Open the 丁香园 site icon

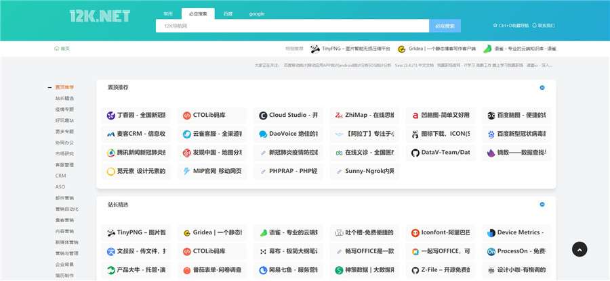pyautogui.click(x=111, y=116)
